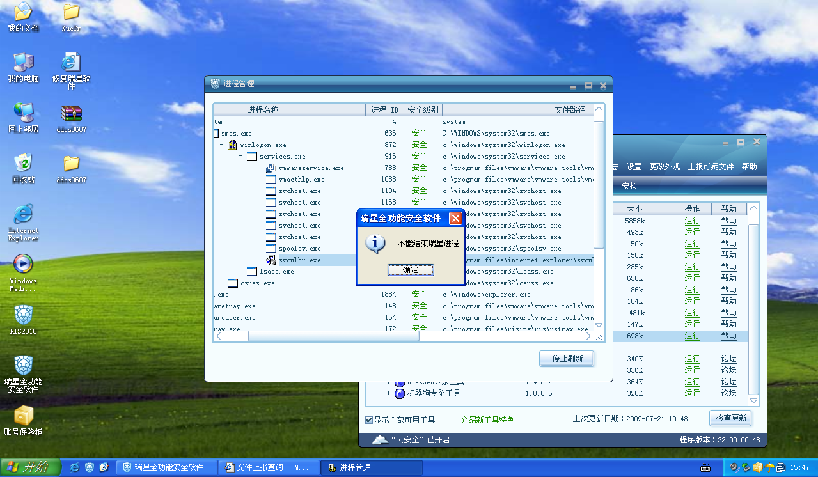Open the 介绍新工具特色 link
This screenshot has height=477, width=818.
pyautogui.click(x=487, y=420)
